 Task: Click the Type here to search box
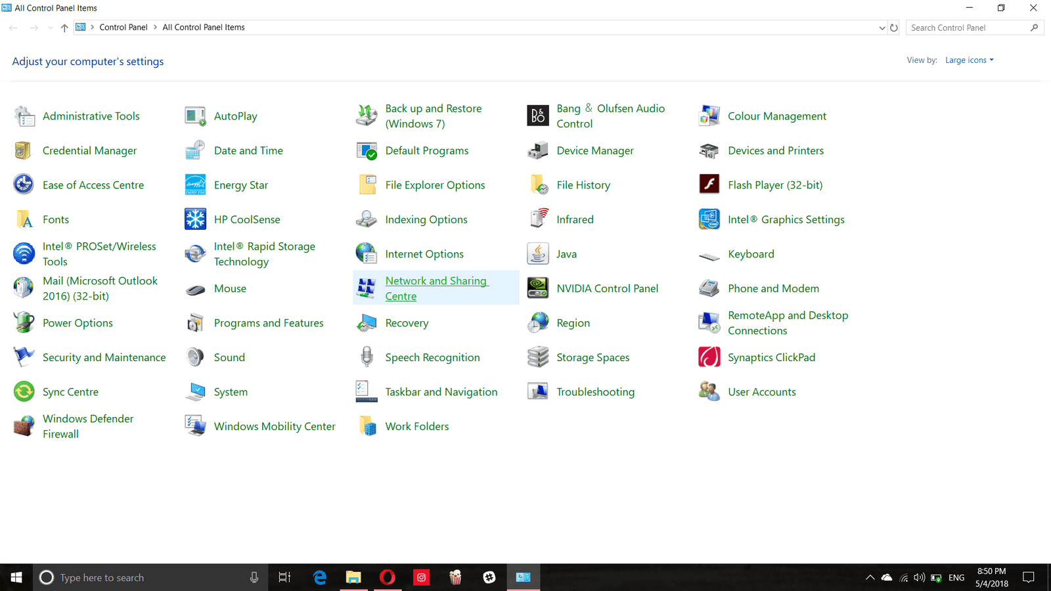pos(150,577)
